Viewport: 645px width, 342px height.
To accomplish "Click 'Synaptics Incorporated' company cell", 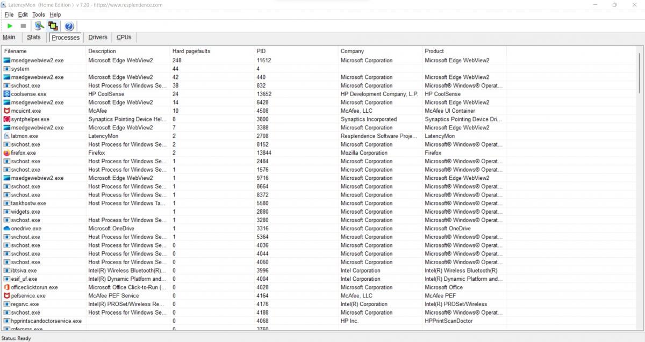I will 369,119.
